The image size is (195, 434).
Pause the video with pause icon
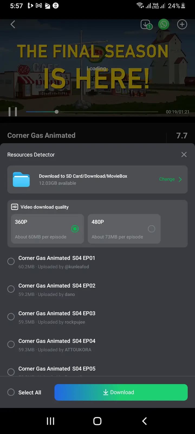[13, 111]
